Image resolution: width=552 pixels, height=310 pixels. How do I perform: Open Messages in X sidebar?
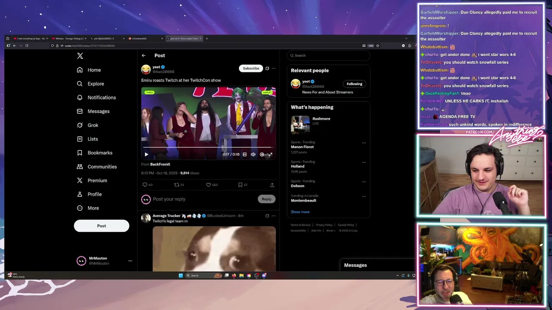click(x=93, y=111)
